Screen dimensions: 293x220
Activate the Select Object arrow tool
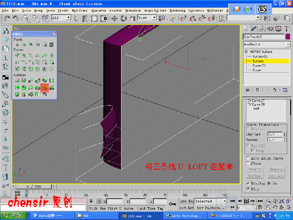tap(76, 18)
